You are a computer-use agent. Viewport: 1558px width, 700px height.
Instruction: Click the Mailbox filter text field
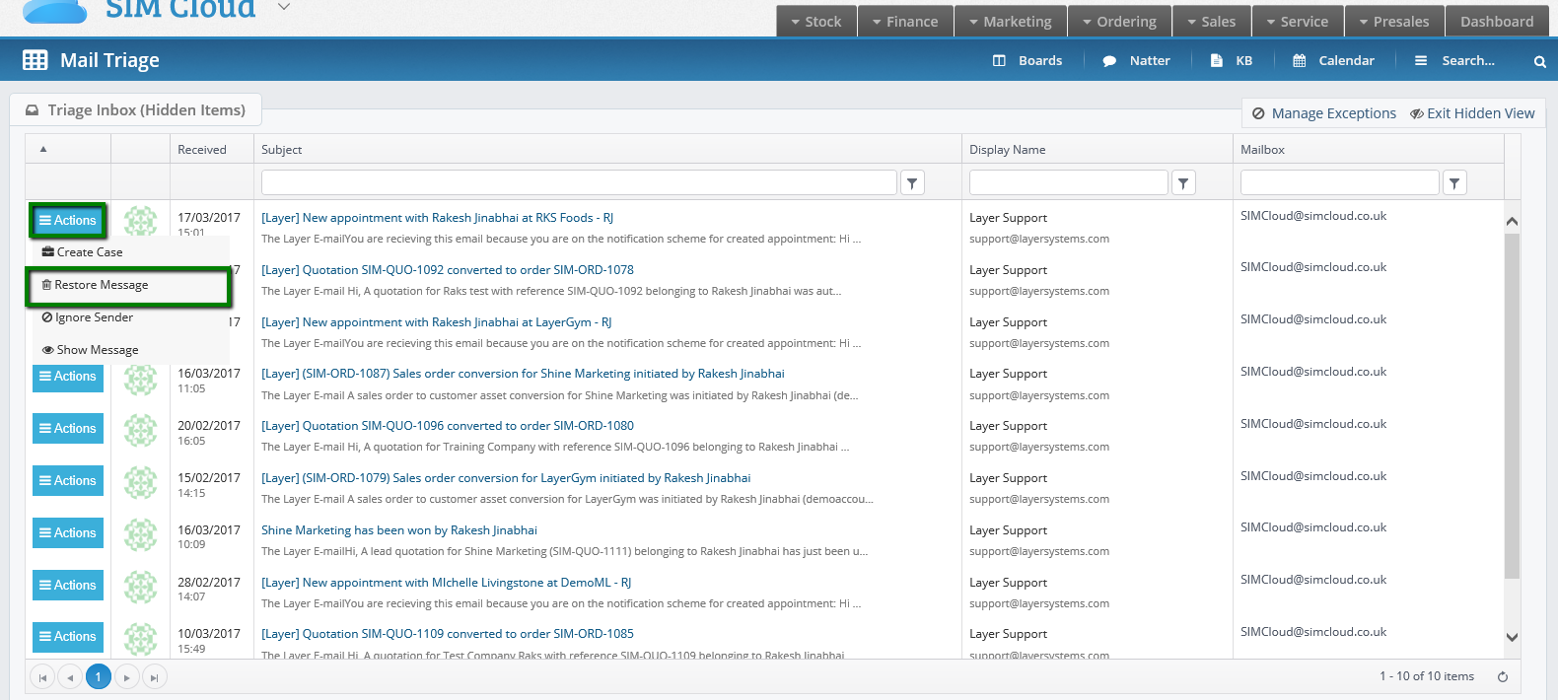tap(1340, 182)
